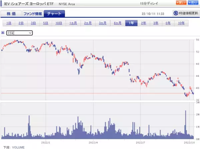Viewport: 200px width, 149px height.
Task: Click the 2022/1 date axis label
Action: point(46,143)
